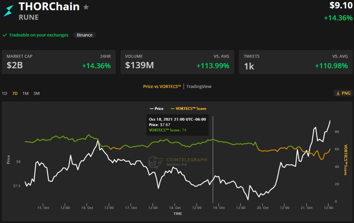354x223 pixels.
Task: Click the THORChain logo icon
Action: [x=8, y=11]
